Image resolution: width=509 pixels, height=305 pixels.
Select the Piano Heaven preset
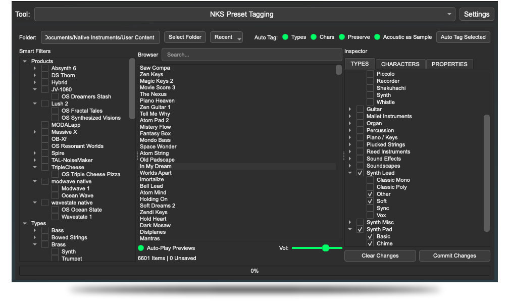pyautogui.click(x=157, y=100)
